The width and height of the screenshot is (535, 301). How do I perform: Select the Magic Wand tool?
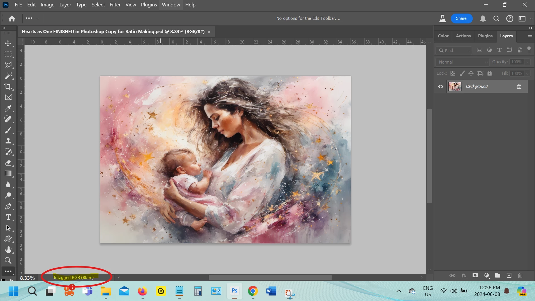coord(8,76)
